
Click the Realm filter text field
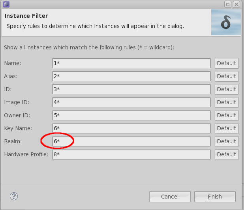tap(131, 141)
